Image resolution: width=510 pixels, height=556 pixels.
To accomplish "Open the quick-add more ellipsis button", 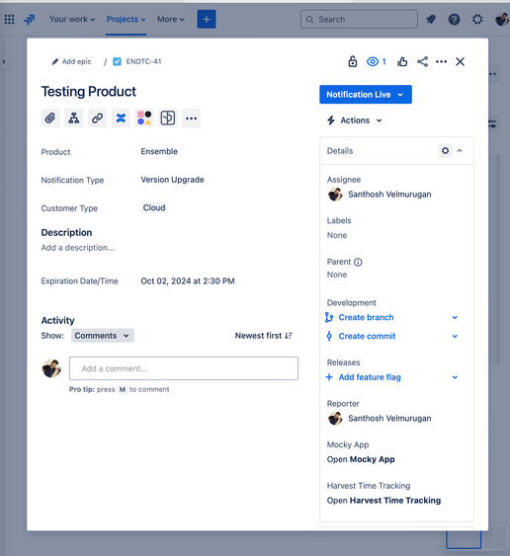I will pos(191,119).
